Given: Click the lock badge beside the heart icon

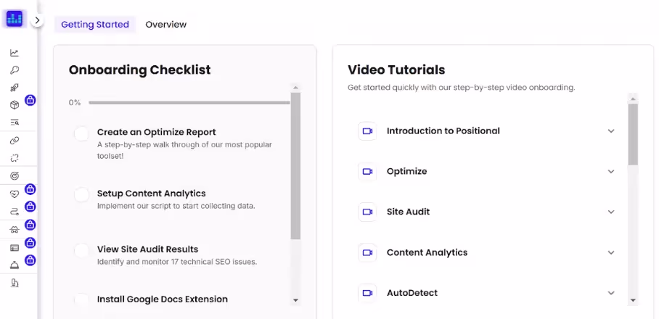Looking at the screenshot, I should click(30, 189).
